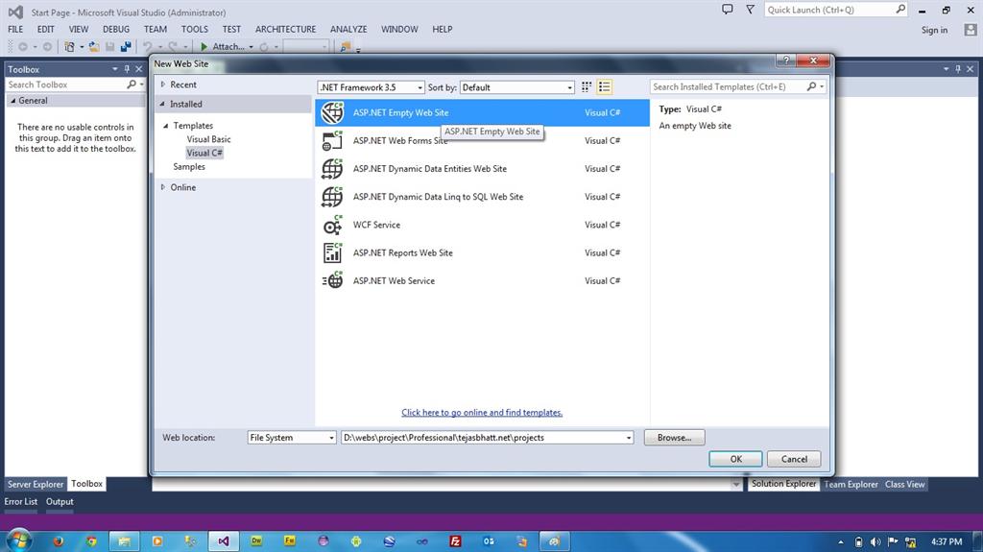Select the Dynamic Data Linq to SQL icon

(332, 197)
